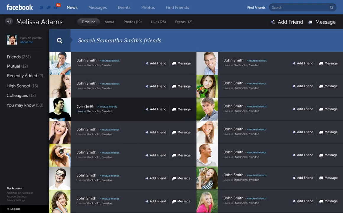This screenshot has height=213, width=343.
Task: Click the arrow icon beside Logout
Action: 8,209
